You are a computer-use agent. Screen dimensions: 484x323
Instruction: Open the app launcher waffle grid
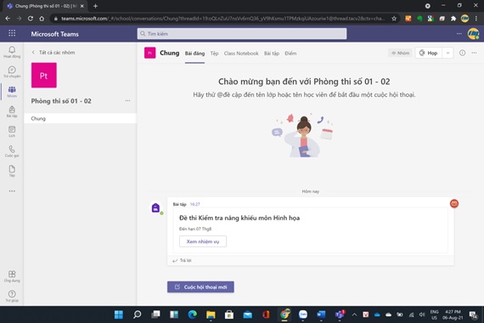click(12, 33)
